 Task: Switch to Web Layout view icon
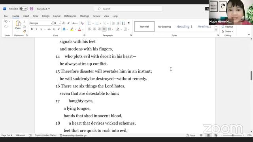coord(216,135)
